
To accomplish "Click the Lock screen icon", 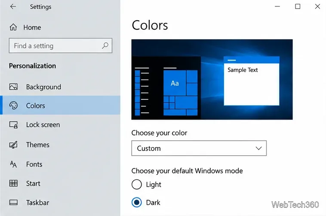I will tap(13, 125).
